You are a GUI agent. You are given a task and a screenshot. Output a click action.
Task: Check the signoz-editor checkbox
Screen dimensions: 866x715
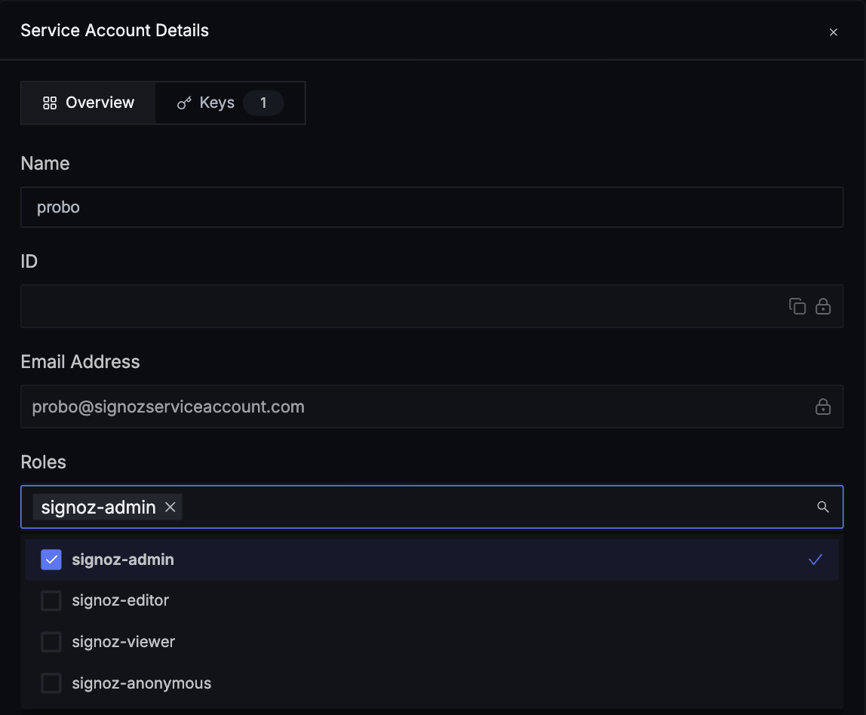click(x=51, y=600)
